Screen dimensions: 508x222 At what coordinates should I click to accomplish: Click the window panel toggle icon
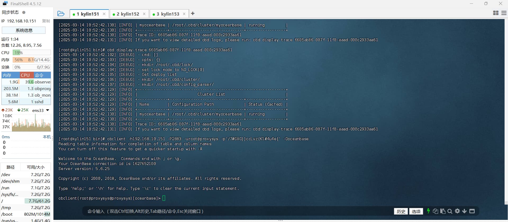(472, 211)
